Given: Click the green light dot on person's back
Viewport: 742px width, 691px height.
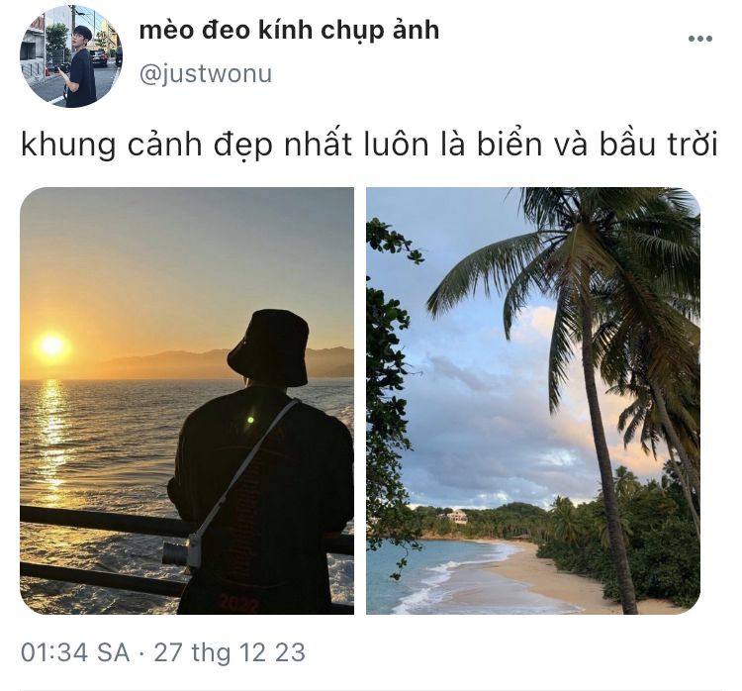Looking at the screenshot, I should click(250, 420).
